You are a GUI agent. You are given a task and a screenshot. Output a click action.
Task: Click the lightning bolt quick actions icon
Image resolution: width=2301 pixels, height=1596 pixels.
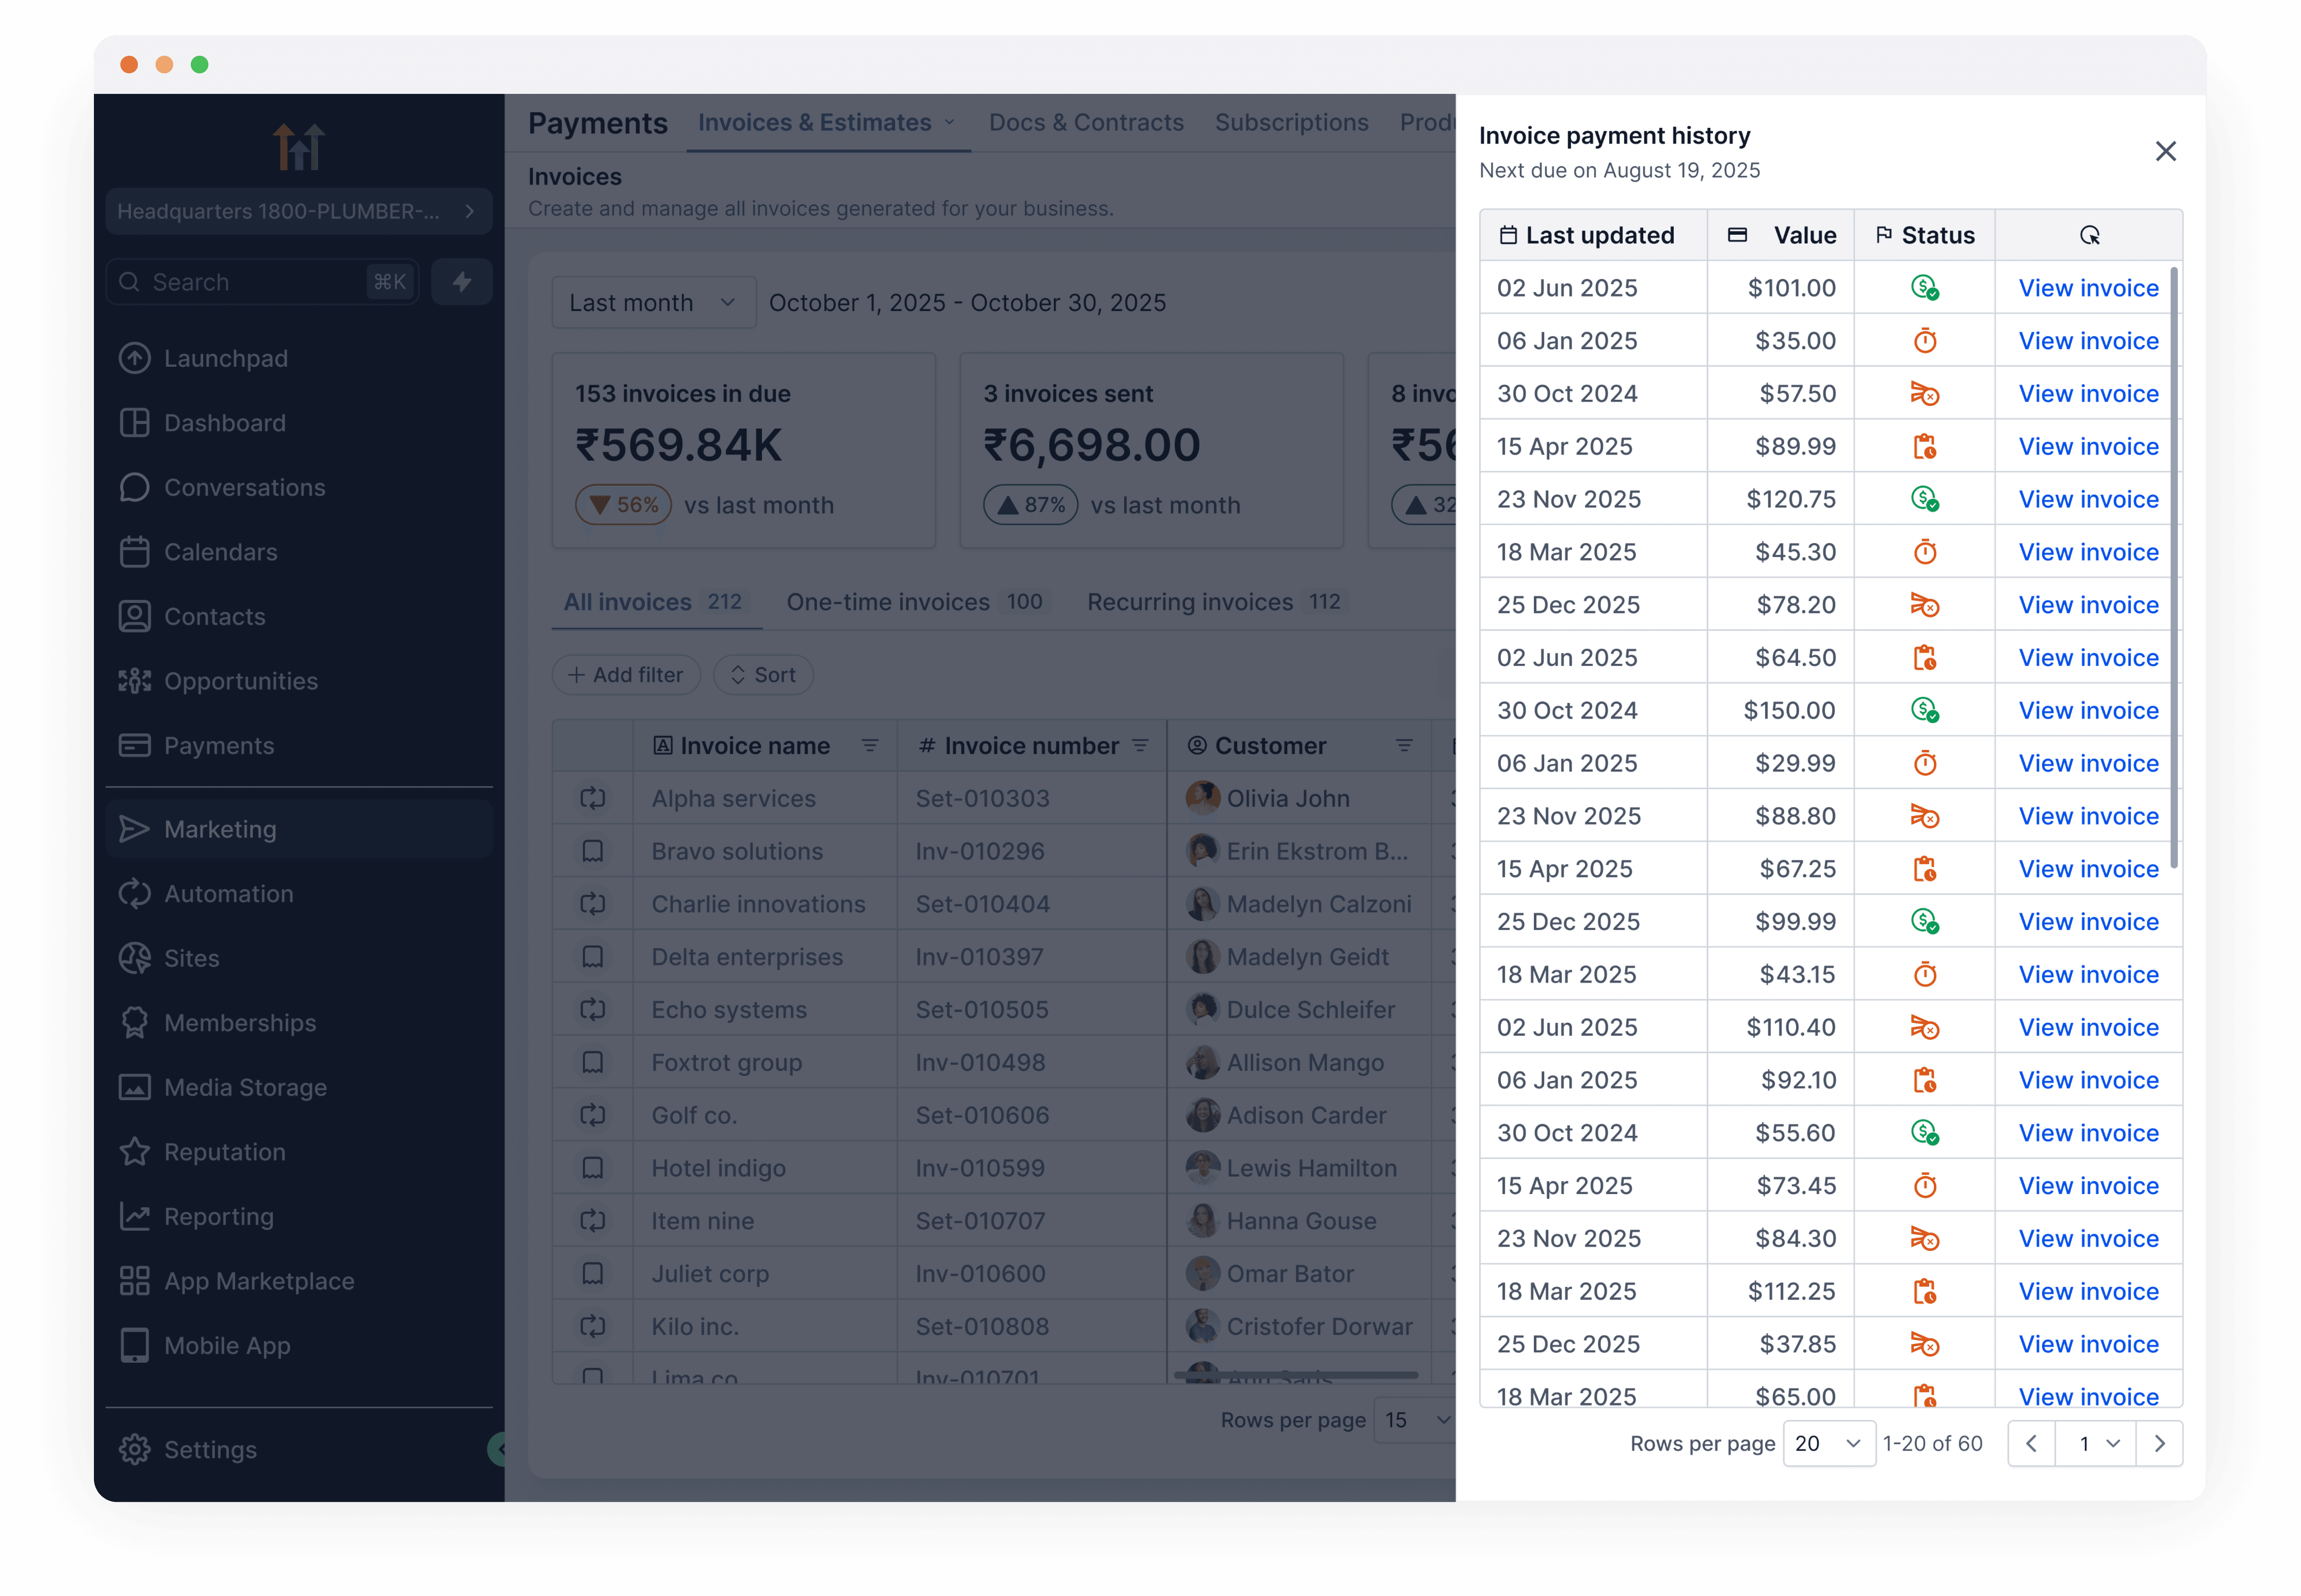461,282
